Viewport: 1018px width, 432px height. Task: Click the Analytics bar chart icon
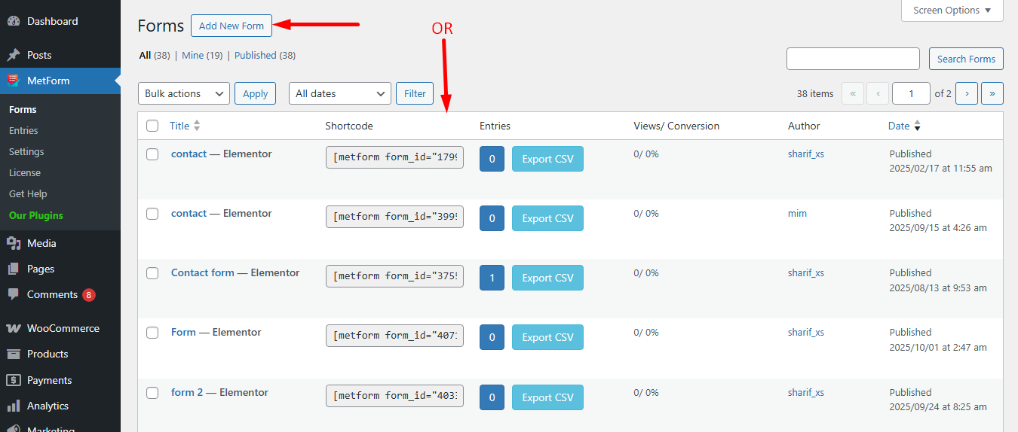14,406
